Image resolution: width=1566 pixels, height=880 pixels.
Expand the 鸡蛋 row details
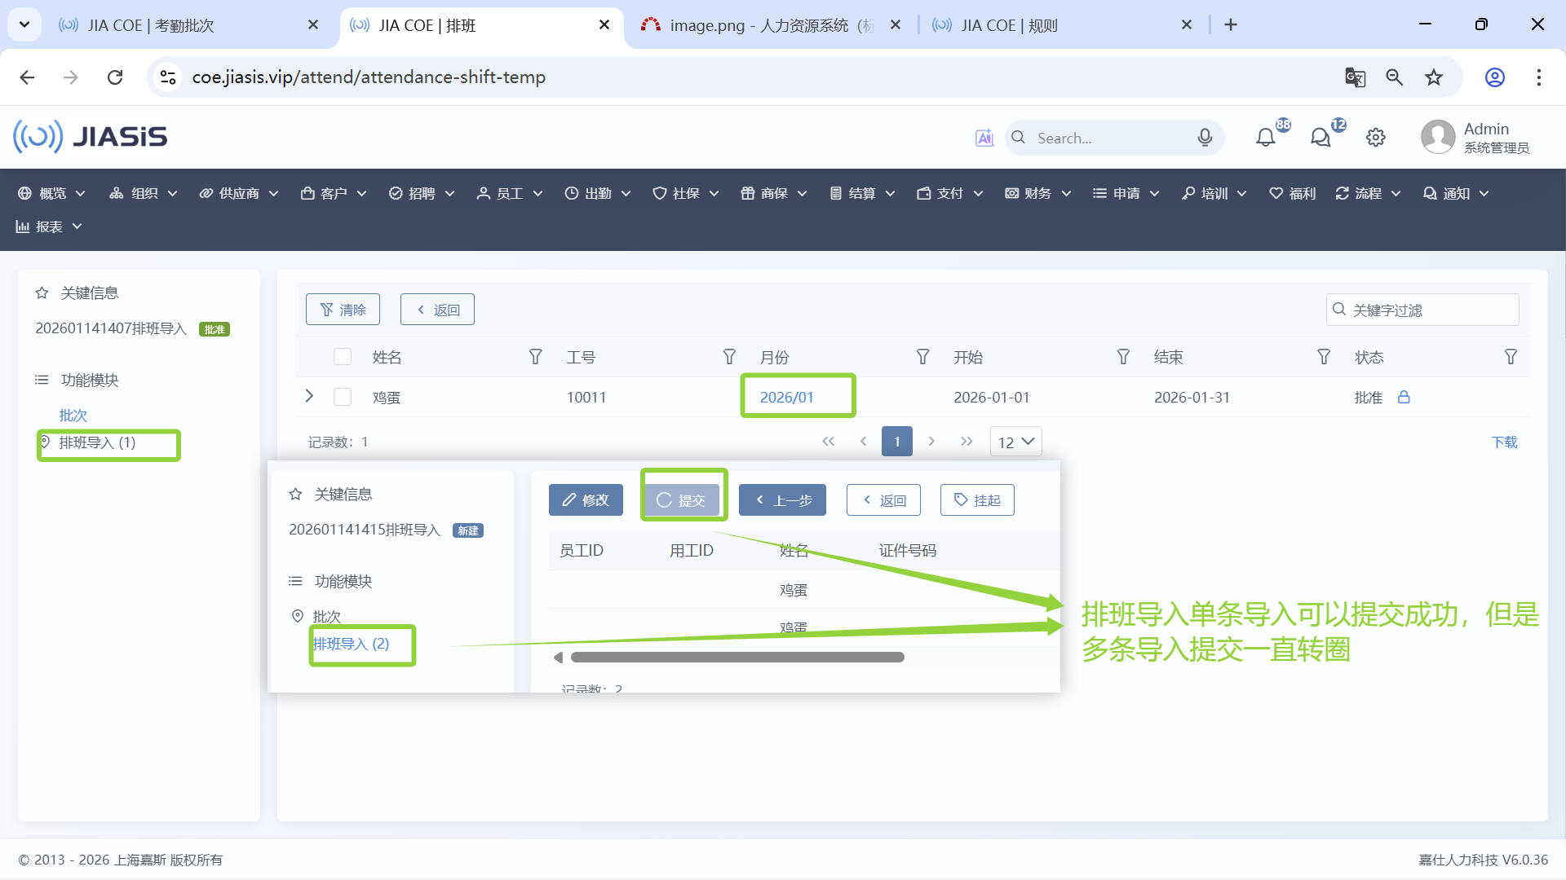click(x=309, y=396)
